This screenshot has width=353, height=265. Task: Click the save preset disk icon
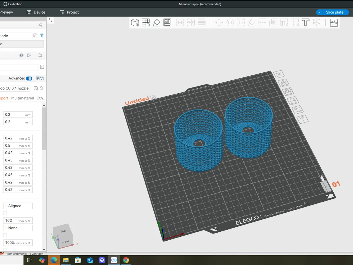coord(36,88)
